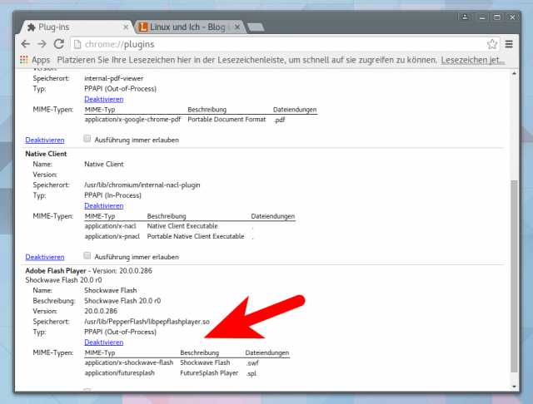The height and width of the screenshot is (404, 533).
Task: Check 'Ausführung immer erlauben' above Adobe Flash Player heading
Action: [x=88, y=257]
